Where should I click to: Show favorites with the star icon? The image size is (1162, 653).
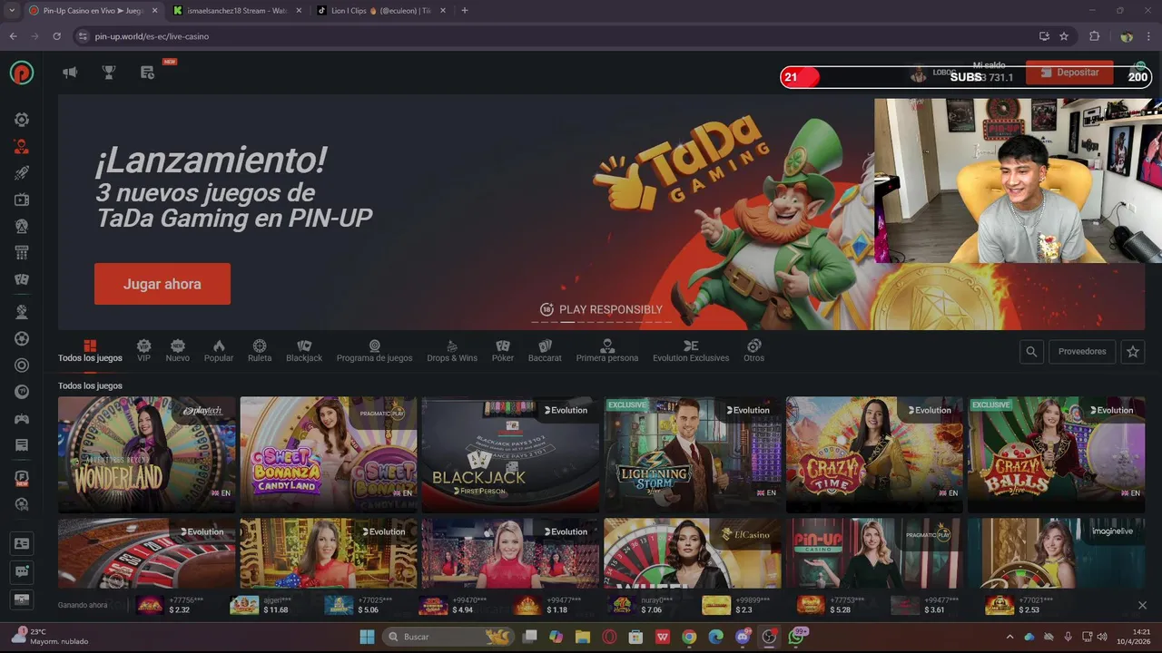pos(1132,351)
